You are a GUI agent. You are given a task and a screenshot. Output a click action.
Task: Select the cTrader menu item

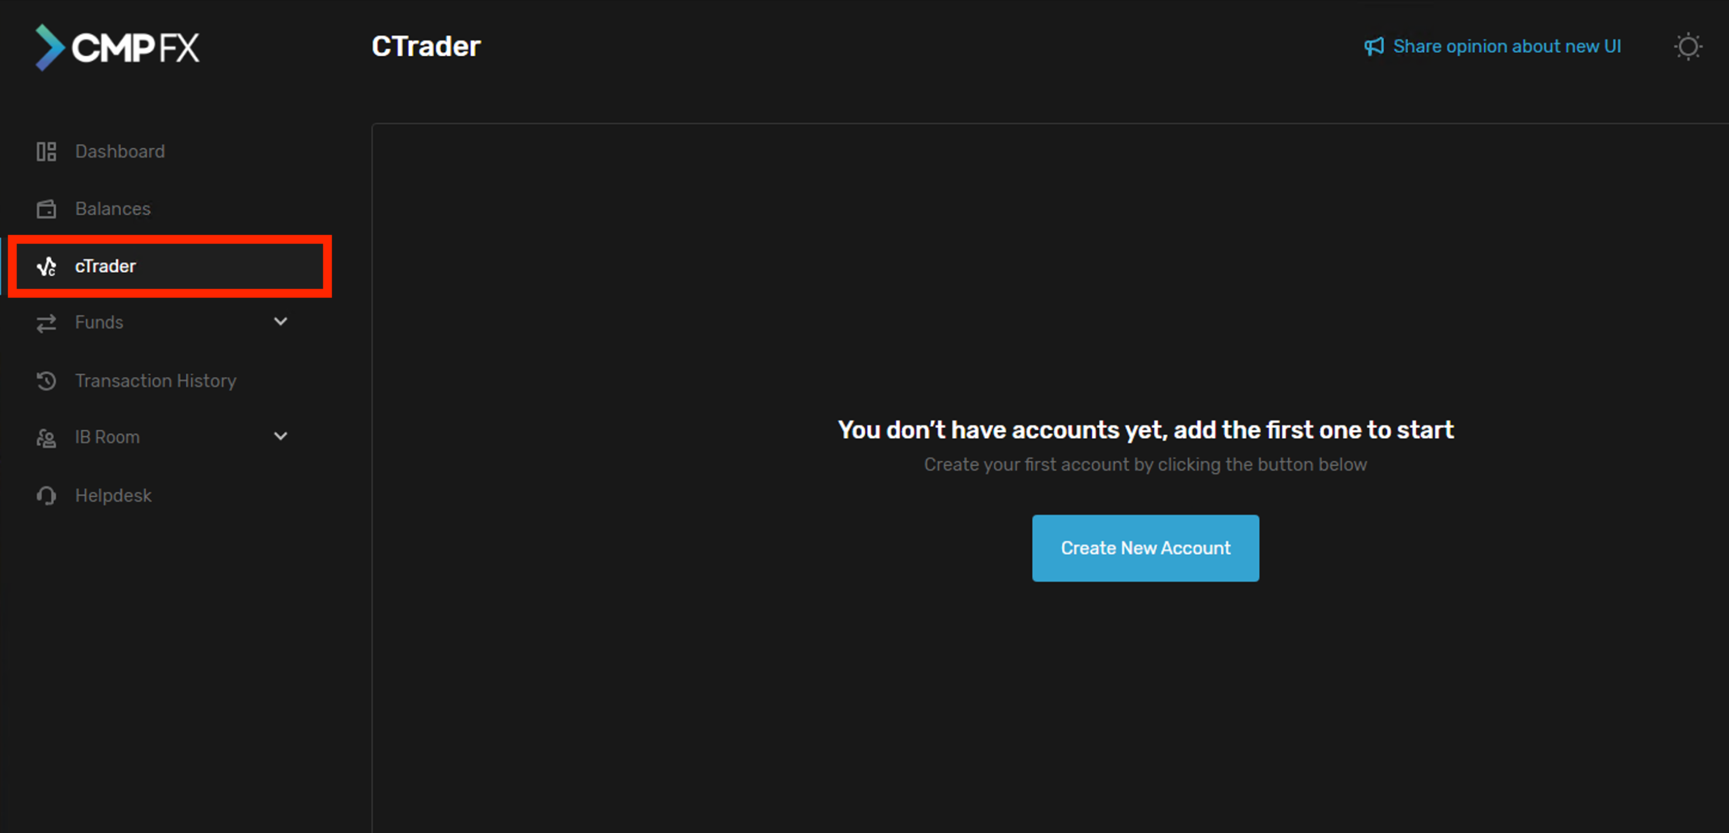169,266
